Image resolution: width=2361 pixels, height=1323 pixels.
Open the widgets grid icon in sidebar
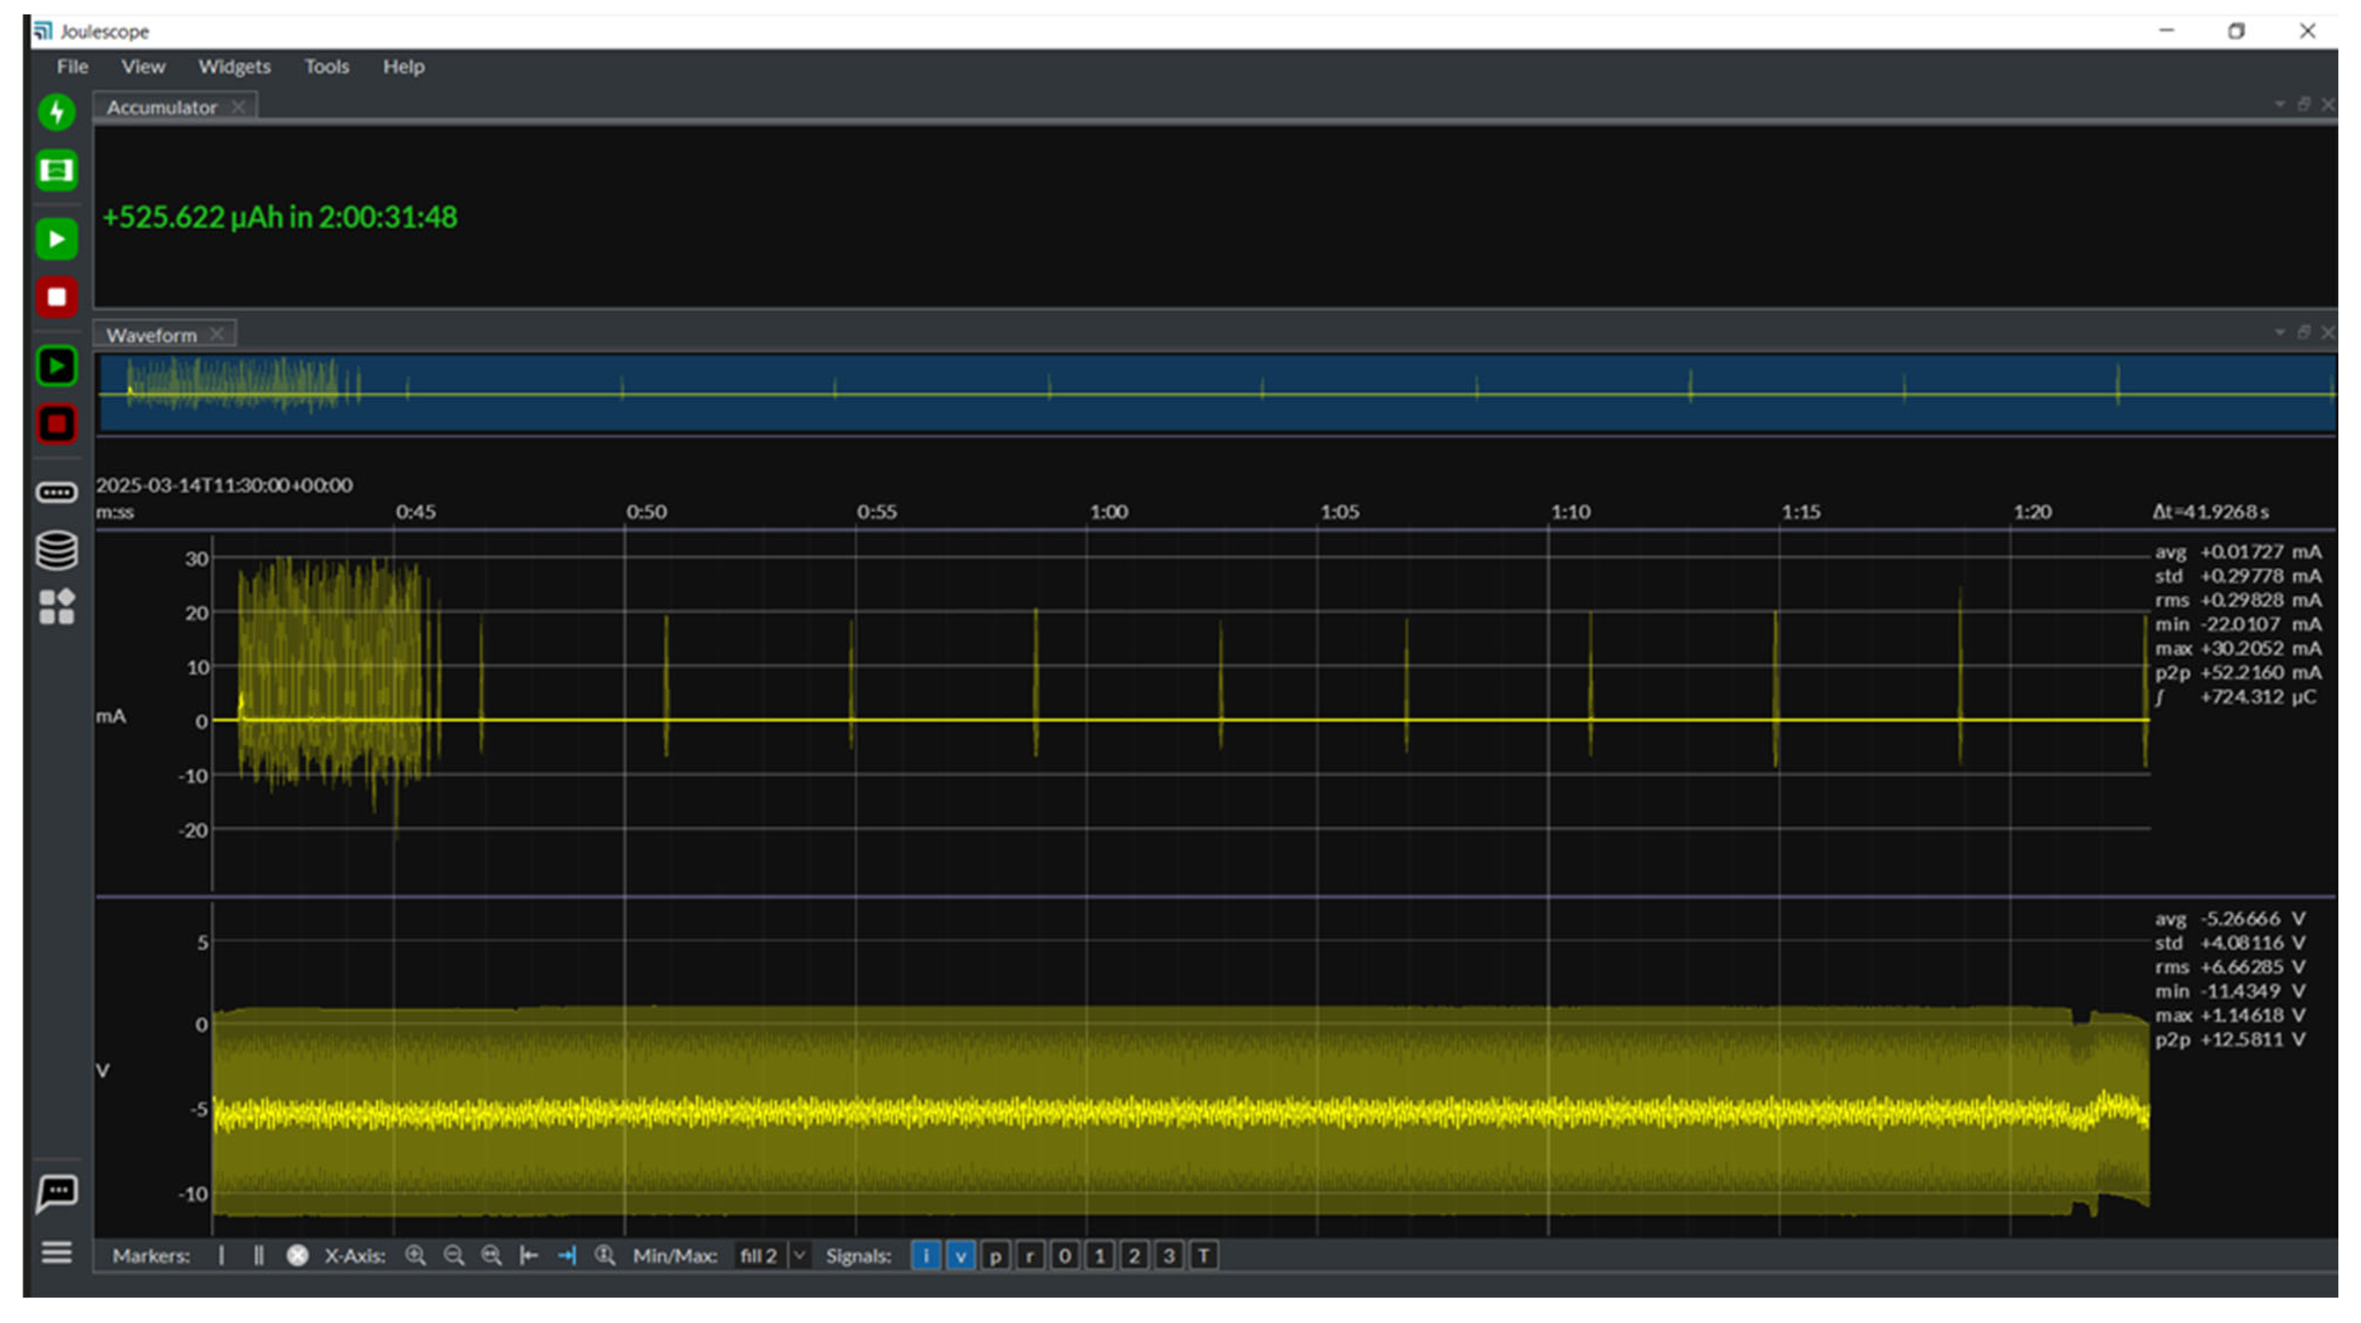pyautogui.click(x=57, y=607)
